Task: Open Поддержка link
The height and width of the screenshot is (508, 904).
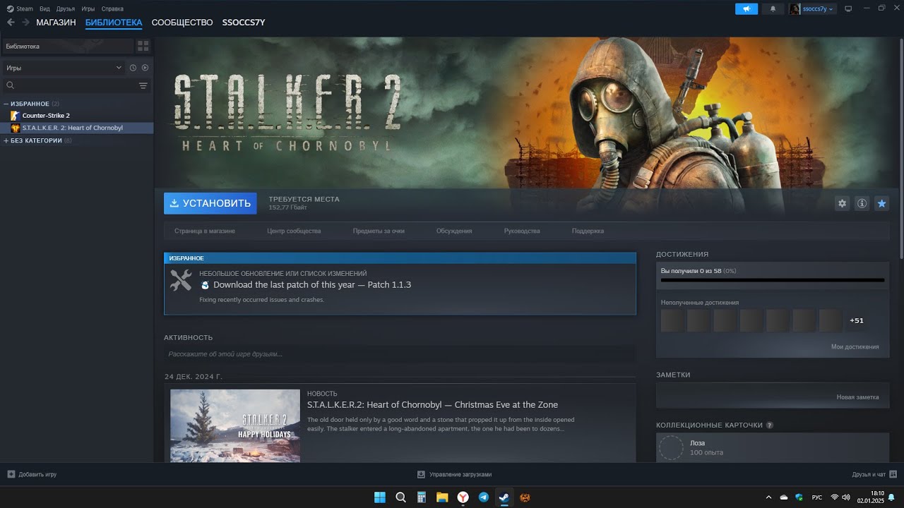Action: point(588,231)
